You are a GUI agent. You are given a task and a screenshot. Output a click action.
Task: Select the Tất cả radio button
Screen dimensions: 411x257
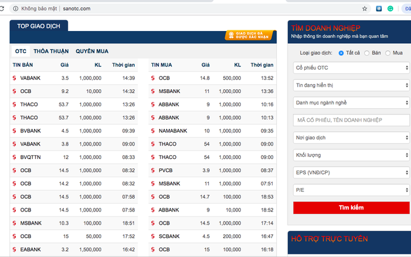pyautogui.click(x=341, y=53)
